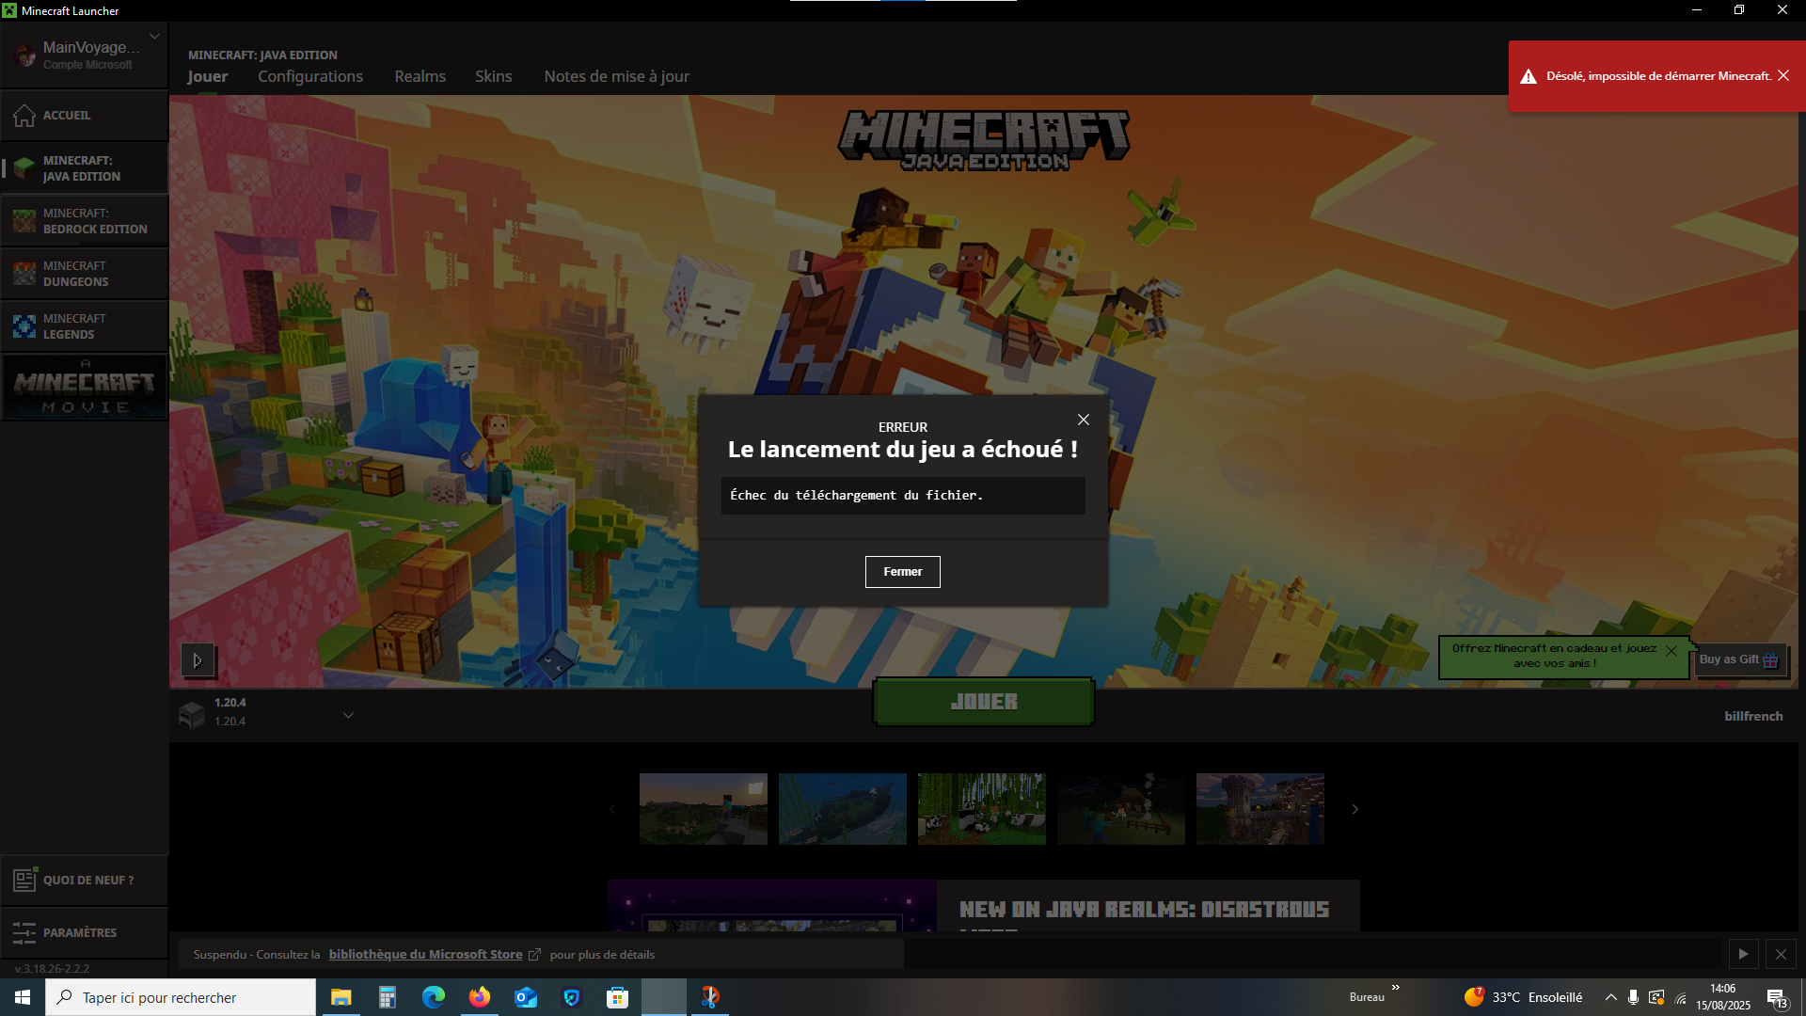Screen dimensions: 1806x1016
Task: Open Outlook from taskbar
Action: pos(526,997)
